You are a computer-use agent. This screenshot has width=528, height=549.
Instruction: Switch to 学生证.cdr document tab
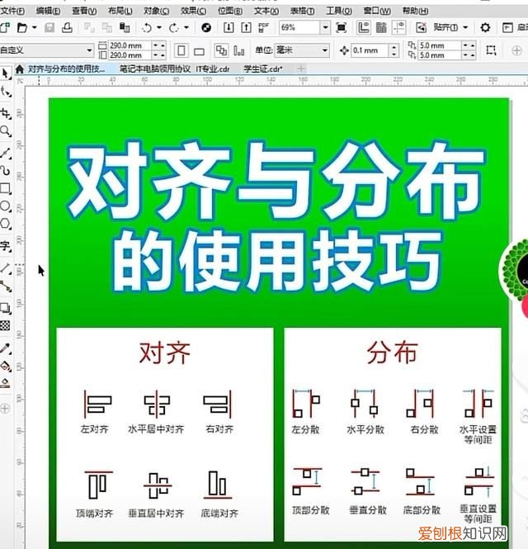tap(263, 69)
